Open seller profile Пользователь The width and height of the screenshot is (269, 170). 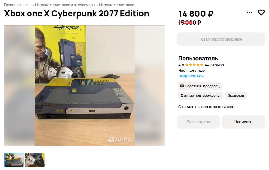pyautogui.click(x=198, y=58)
